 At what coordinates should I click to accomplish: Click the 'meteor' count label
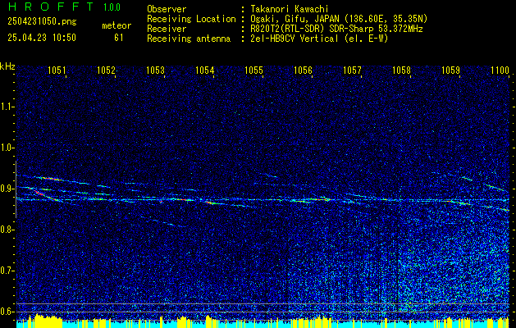(x=116, y=25)
